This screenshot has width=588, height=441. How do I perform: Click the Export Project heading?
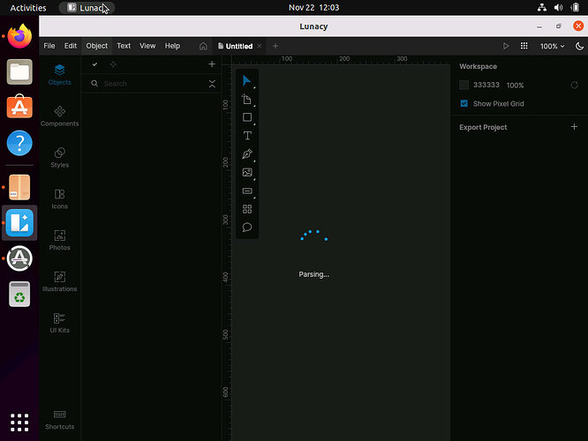pos(483,127)
